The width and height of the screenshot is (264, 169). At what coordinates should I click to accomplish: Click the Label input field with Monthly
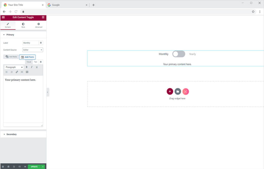coord(30,43)
